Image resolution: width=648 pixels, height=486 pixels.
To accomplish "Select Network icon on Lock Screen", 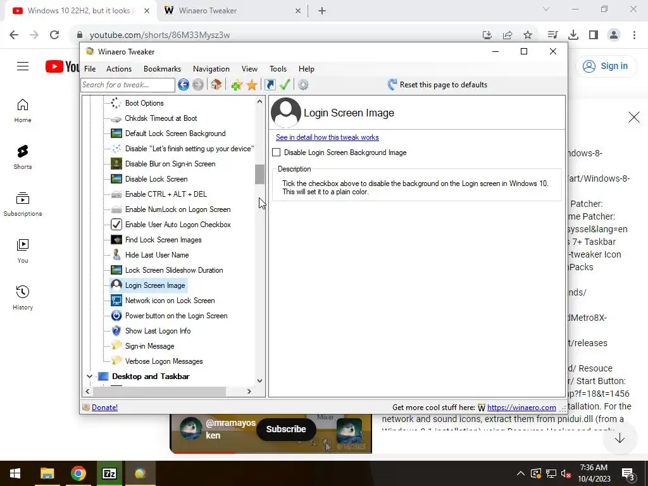I will tap(170, 301).
